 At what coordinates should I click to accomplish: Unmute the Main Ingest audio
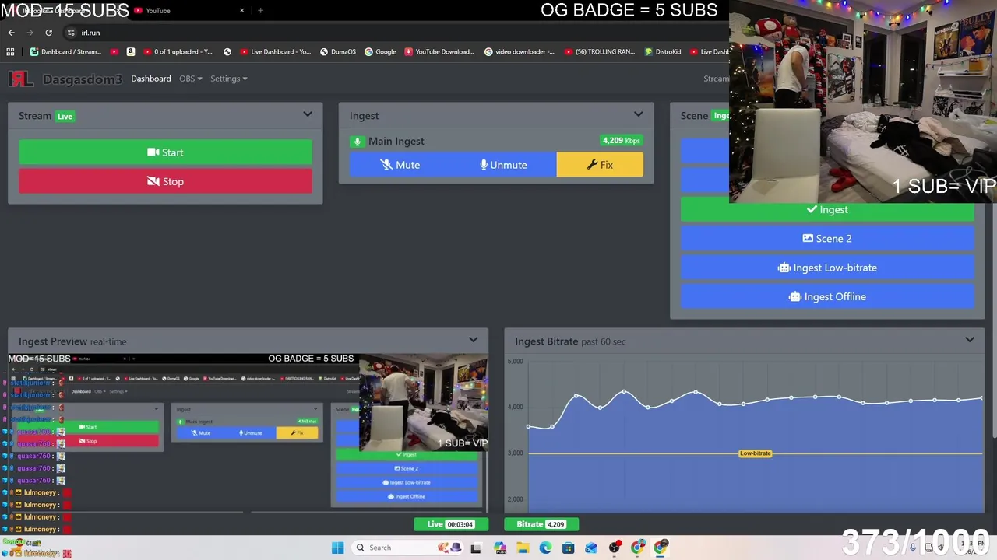(503, 165)
